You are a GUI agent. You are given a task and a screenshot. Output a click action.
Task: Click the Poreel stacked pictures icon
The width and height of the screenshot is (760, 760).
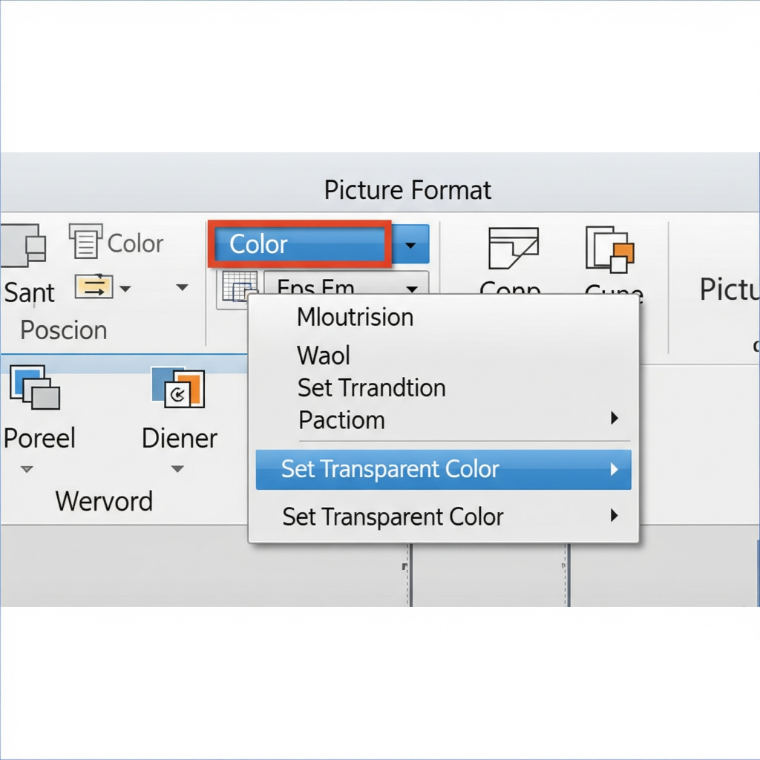tap(34, 387)
